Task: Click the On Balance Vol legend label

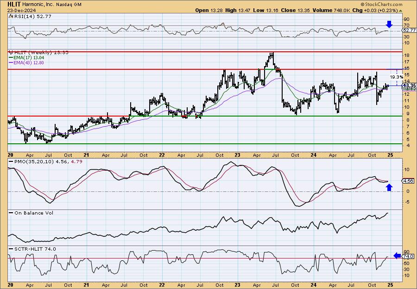Action: [33, 213]
